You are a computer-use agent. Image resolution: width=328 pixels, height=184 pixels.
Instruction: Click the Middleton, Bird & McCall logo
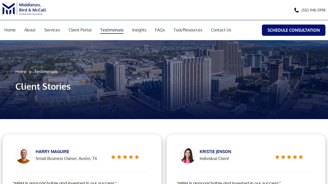[x=24, y=9]
